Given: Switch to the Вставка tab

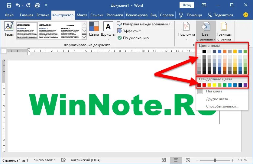Looking at the screenshot, I should pos(43,15).
